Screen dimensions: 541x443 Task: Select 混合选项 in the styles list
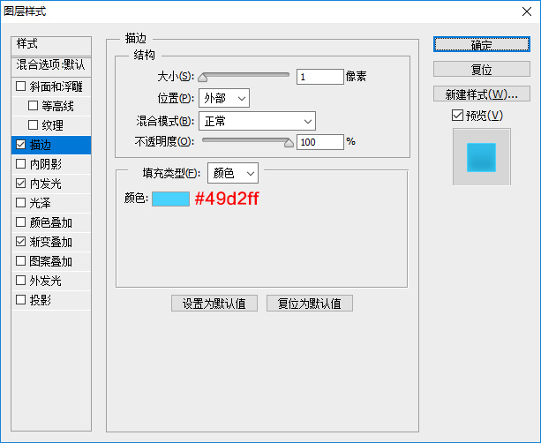tap(53, 65)
